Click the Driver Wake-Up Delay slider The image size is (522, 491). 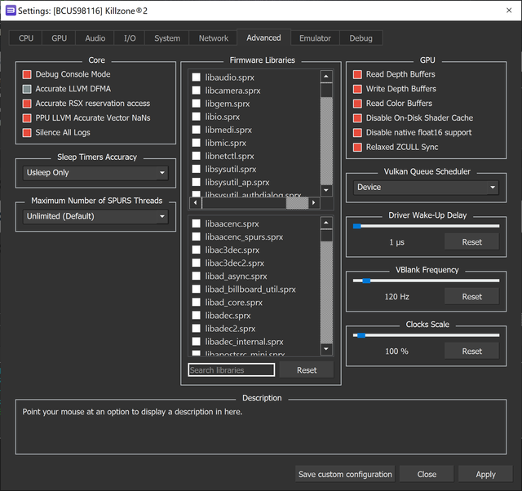coord(426,226)
